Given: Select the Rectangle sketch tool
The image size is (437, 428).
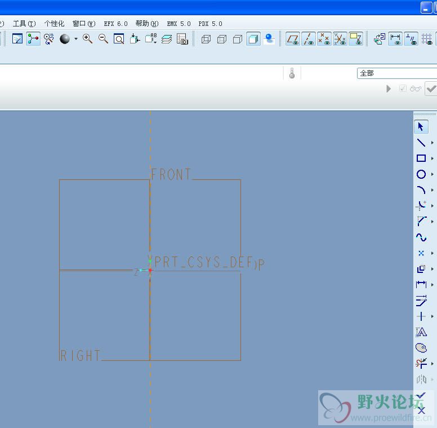Looking at the screenshot, I should tap(421, 158).
